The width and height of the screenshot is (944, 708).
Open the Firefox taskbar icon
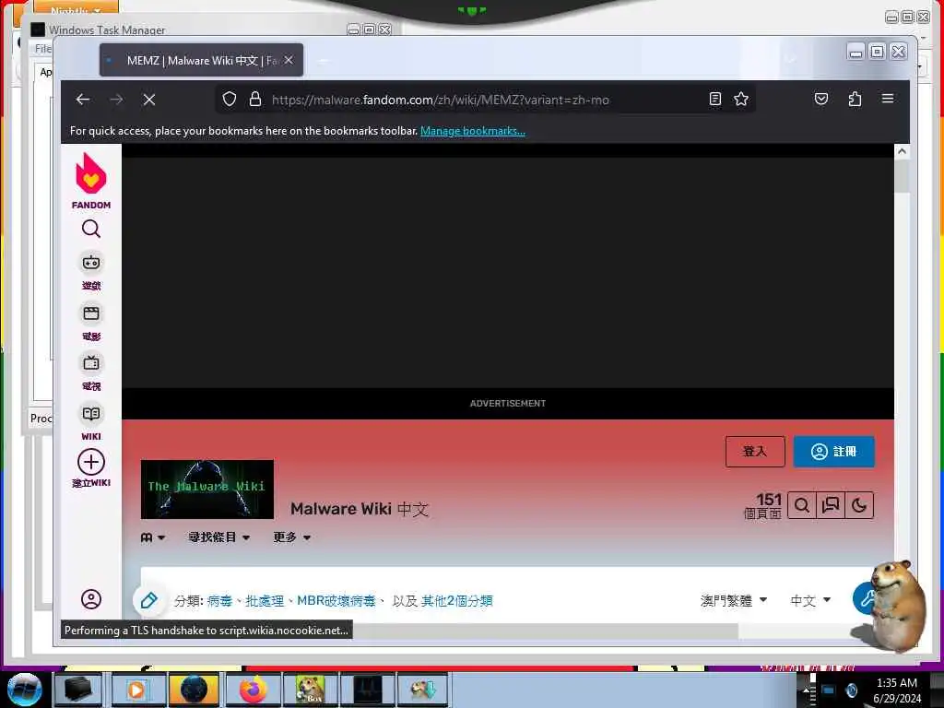click(253, 690)
